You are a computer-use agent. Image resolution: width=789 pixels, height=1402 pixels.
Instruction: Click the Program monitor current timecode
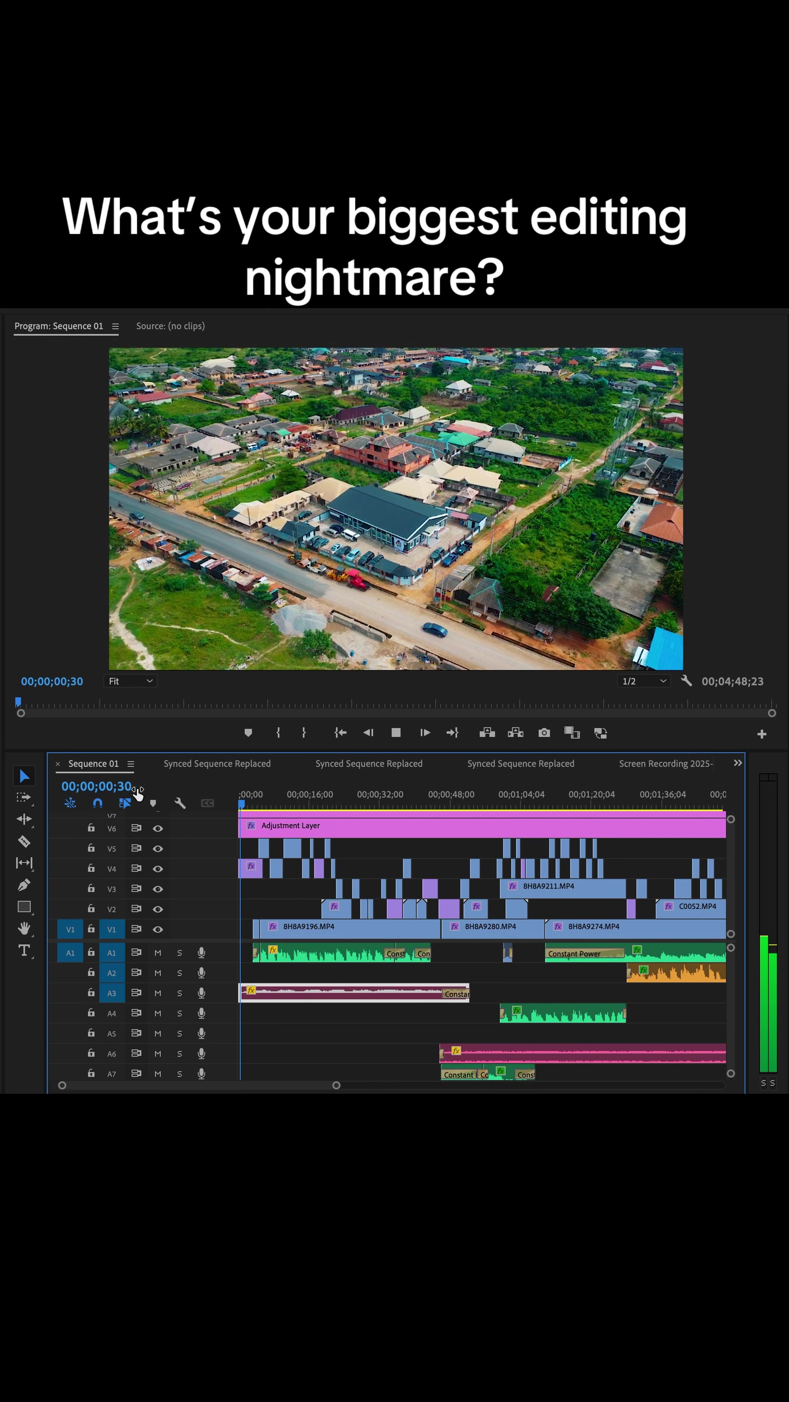pos(52,681)
